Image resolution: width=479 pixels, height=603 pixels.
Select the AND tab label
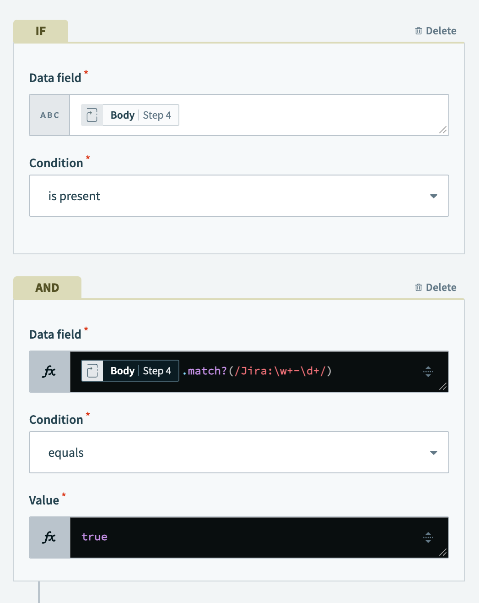[x=47, y=287]
